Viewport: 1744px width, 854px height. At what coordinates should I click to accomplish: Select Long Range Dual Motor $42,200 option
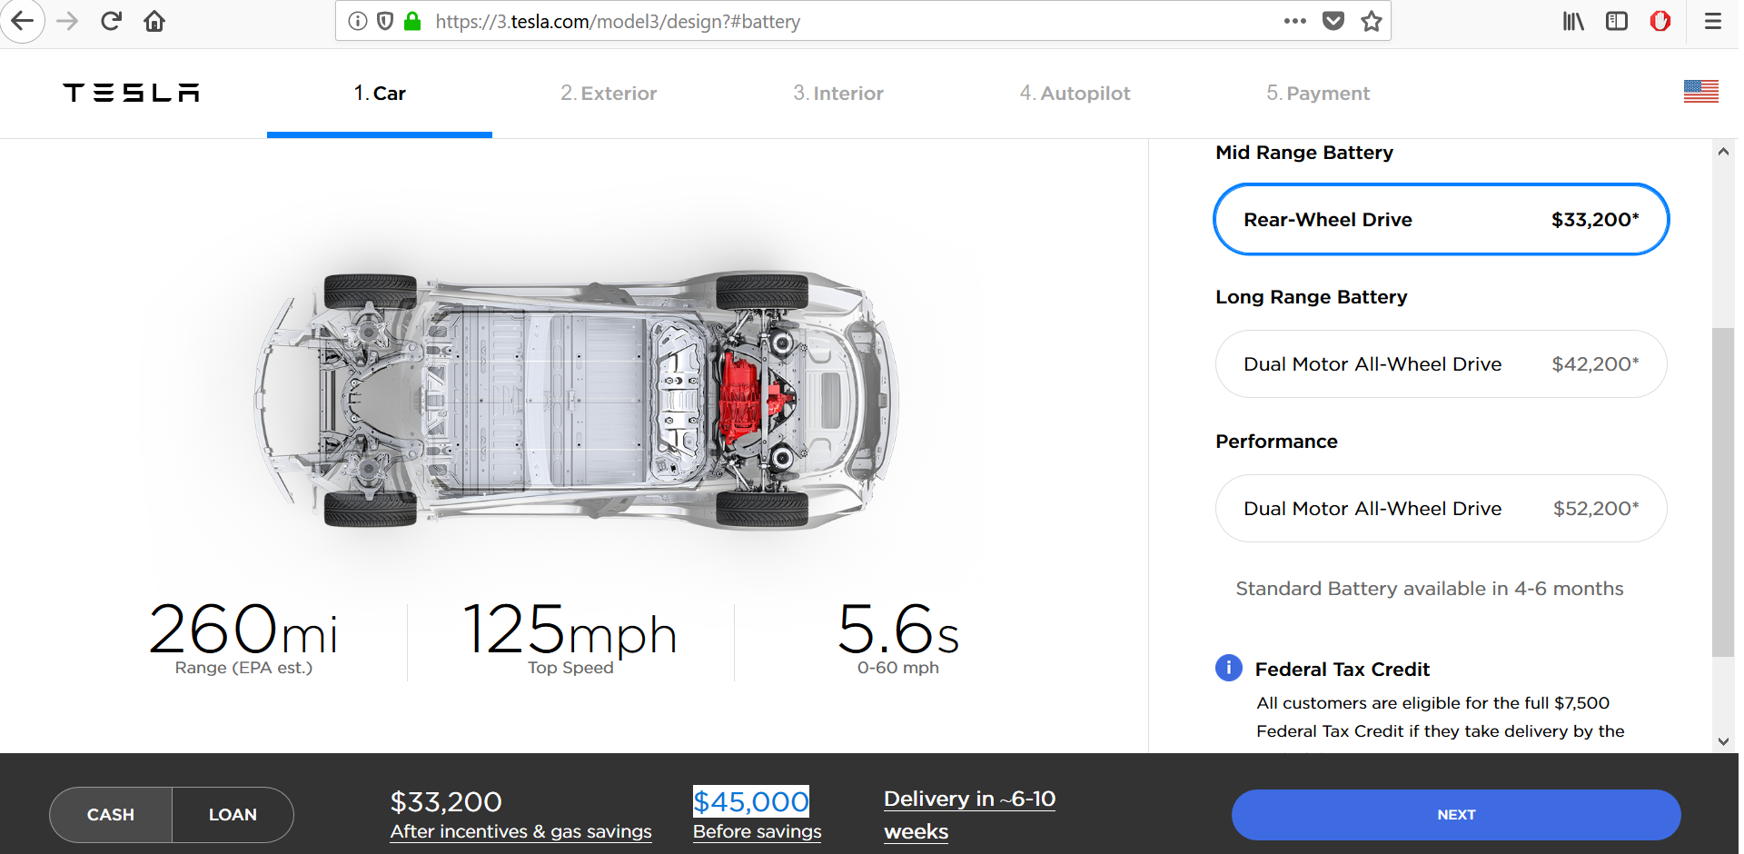pyautogui.click(x=1441, y=364)
